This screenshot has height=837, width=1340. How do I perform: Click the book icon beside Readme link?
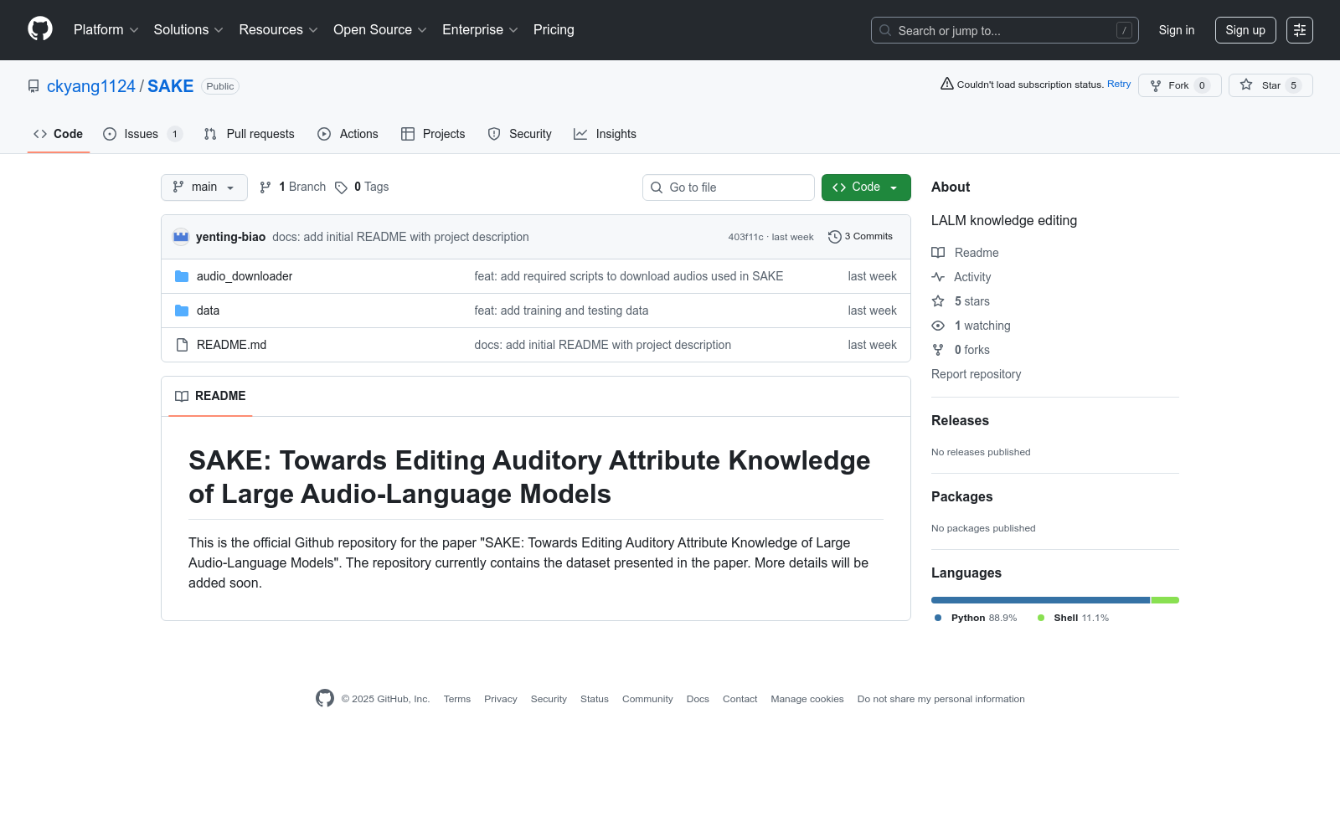(938, 253)
